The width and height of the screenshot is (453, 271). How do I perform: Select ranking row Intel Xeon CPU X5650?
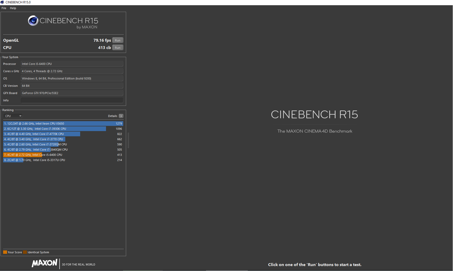click(x=63, y=124)
